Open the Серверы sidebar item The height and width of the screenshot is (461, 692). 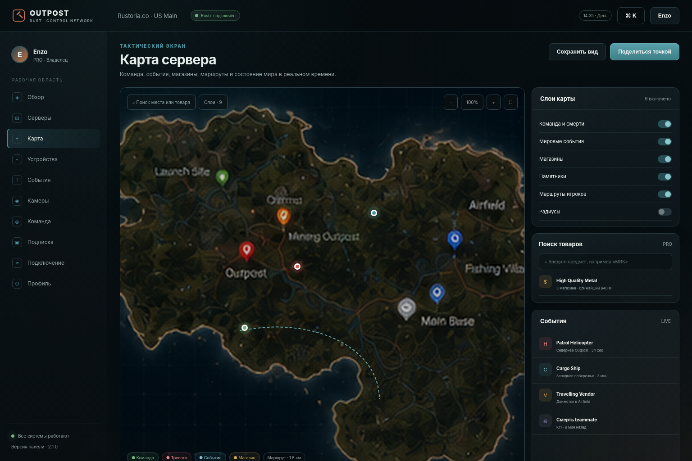pyautogui.click(x=54, y=118)
